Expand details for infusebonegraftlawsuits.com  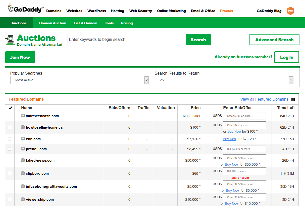click(23, 186)
